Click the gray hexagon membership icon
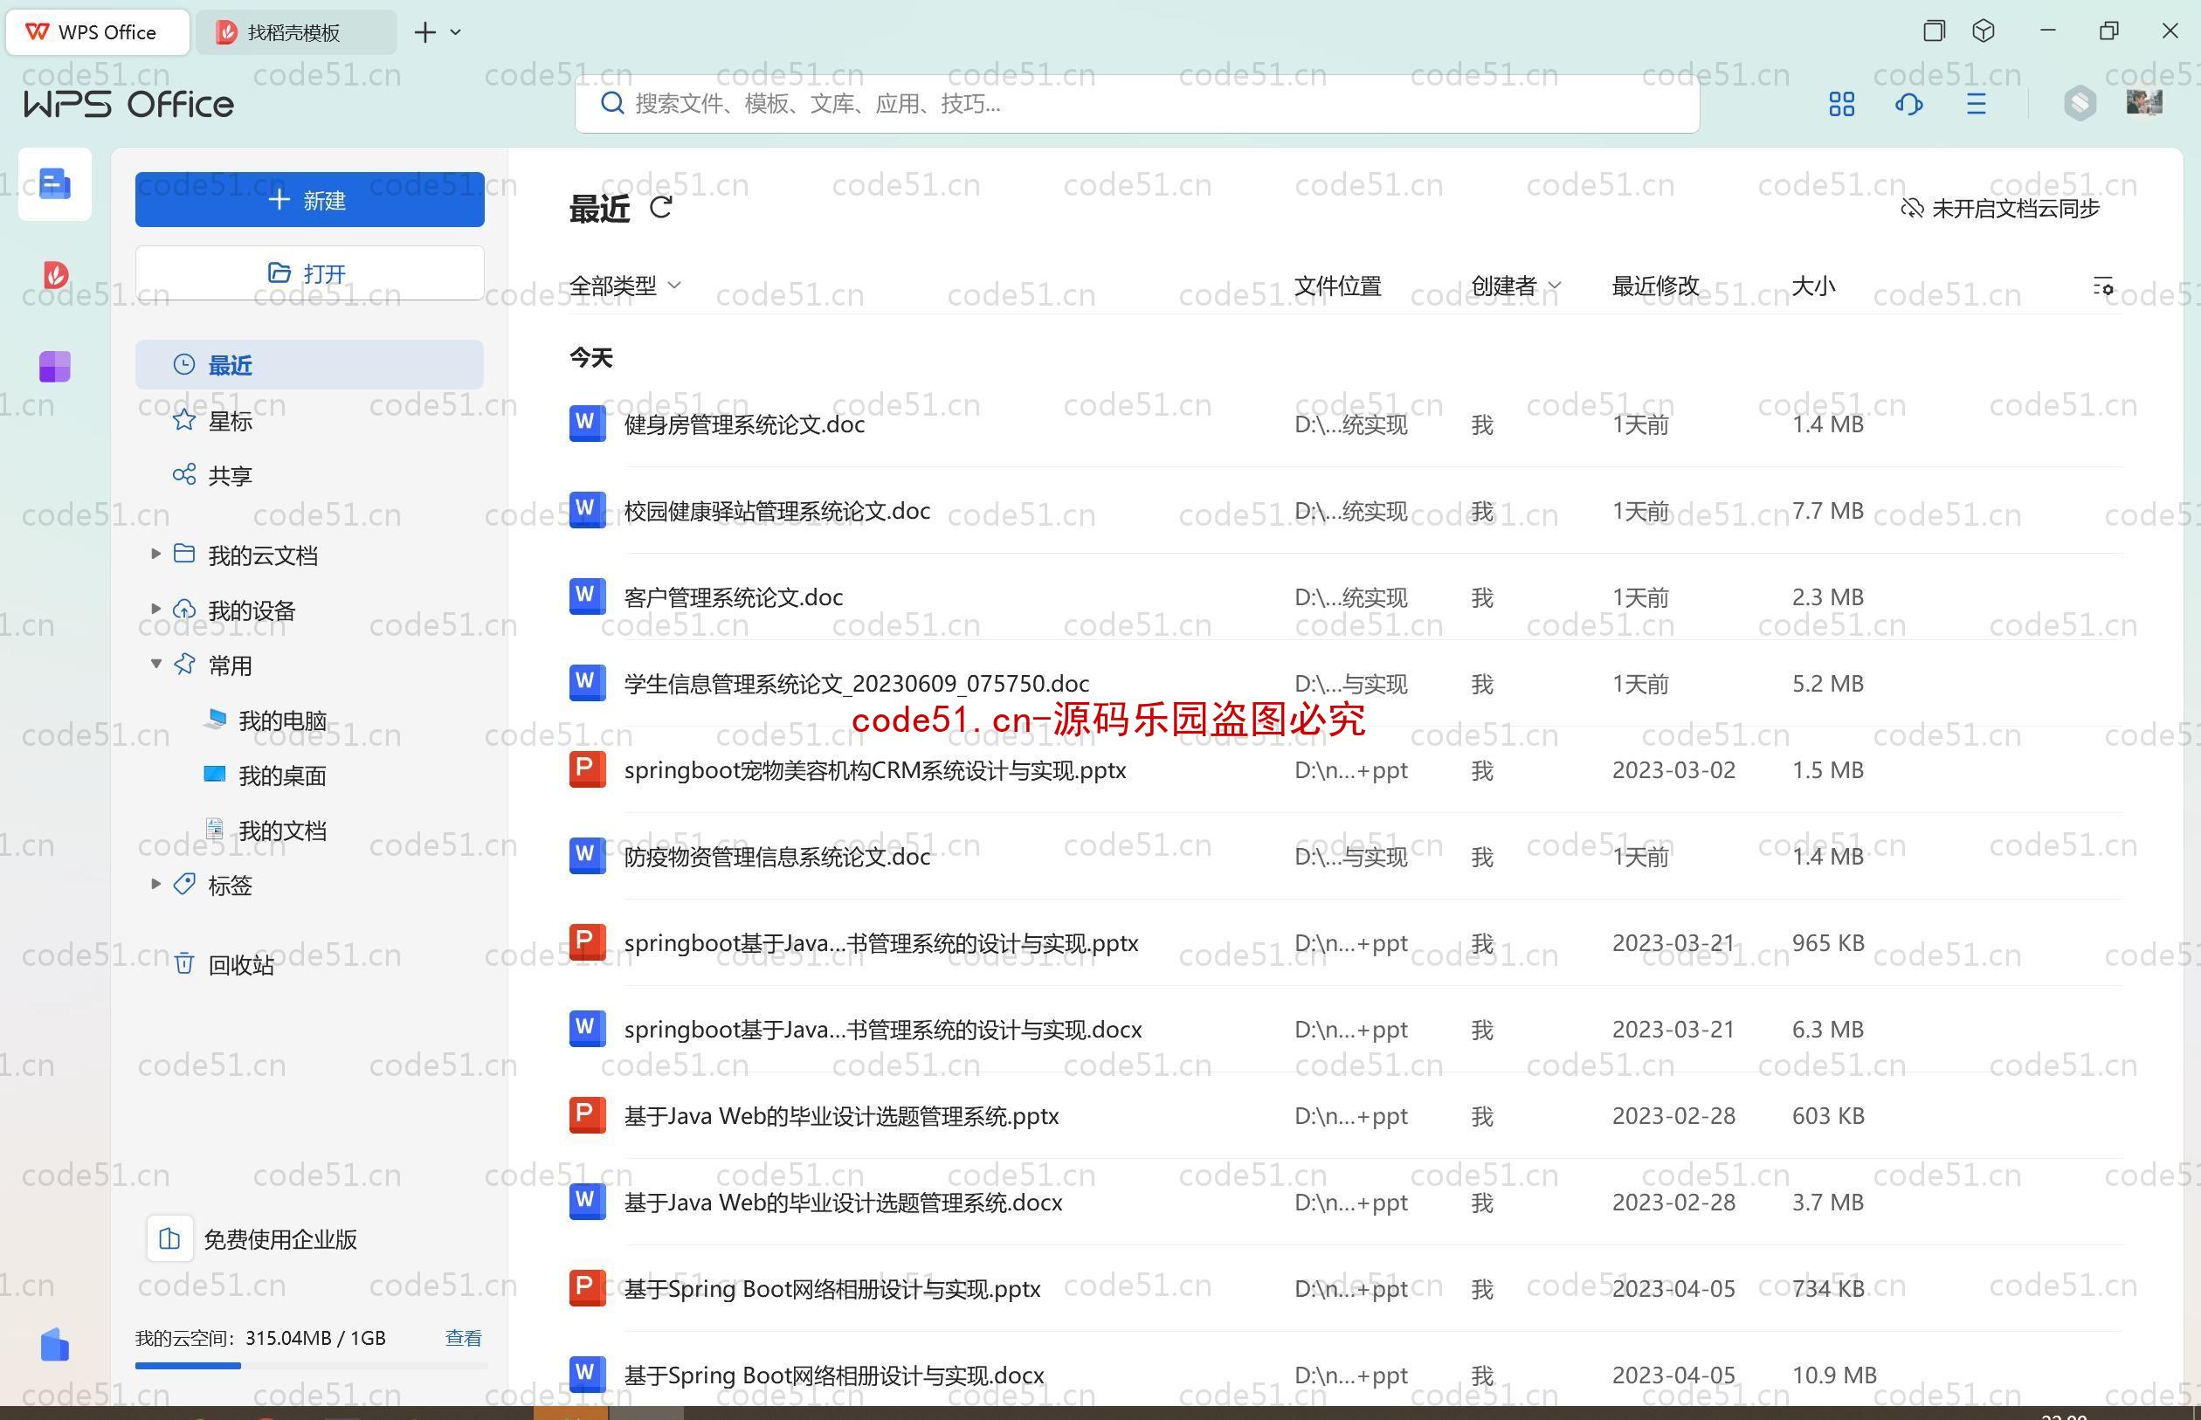The height and width of the screenshot is (1420, 2201). (2080, 103)
